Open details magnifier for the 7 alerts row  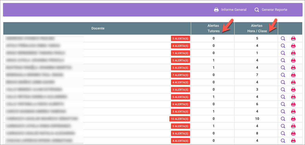coord(283,75)
